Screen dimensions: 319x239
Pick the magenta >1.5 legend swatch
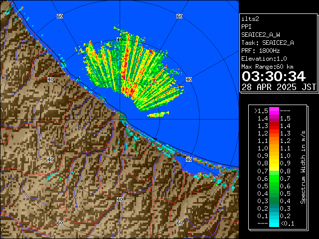point(274,111)
